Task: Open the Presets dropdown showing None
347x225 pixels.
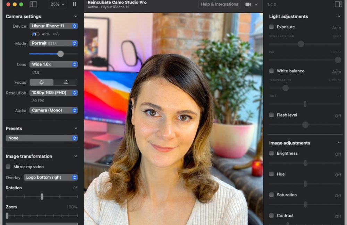Action: pos(42,138)
